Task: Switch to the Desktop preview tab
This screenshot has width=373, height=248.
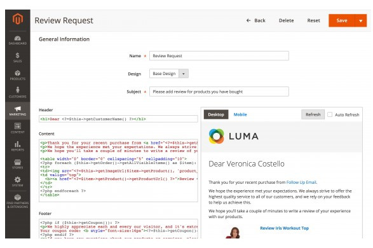Action: pos(216,114)
